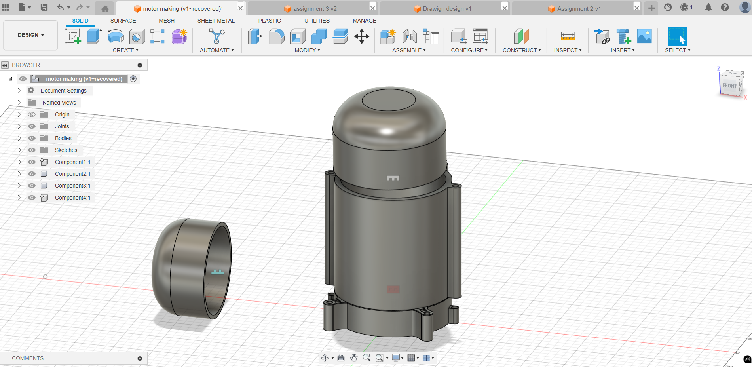752x367 pixels.
Task: Open the CONSTRUCT dropdown menu
Action: tap(521, 50)
